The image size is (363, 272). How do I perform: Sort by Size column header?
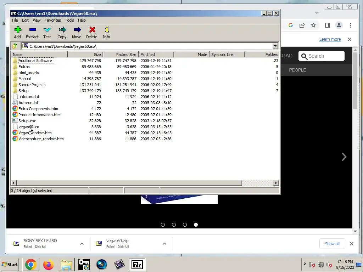85,54
